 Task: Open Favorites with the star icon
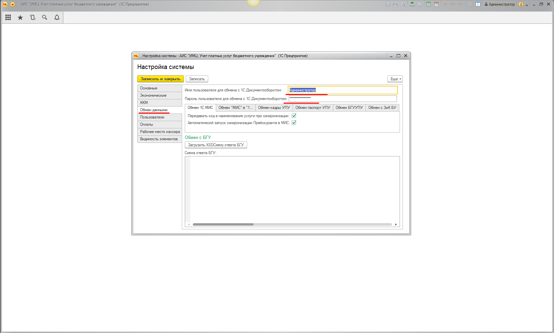click(20, 17)
